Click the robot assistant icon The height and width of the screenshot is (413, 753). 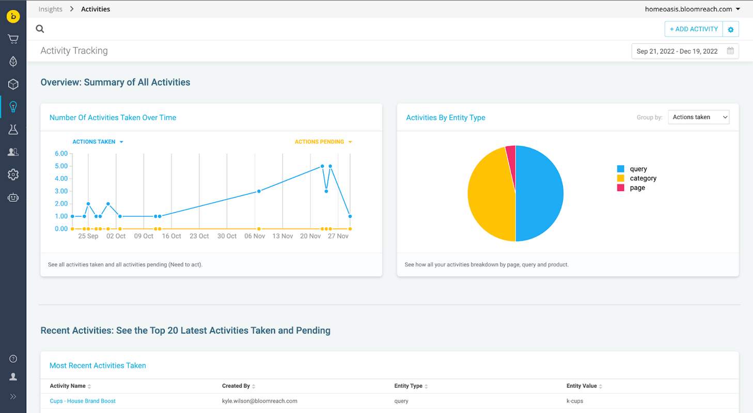pos(13,197)
